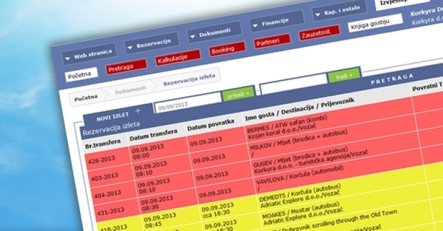This screenshot has height=231, width=443.
Task: Expand the Dokumenti dropdown menu
Action: tap(214, 32)
